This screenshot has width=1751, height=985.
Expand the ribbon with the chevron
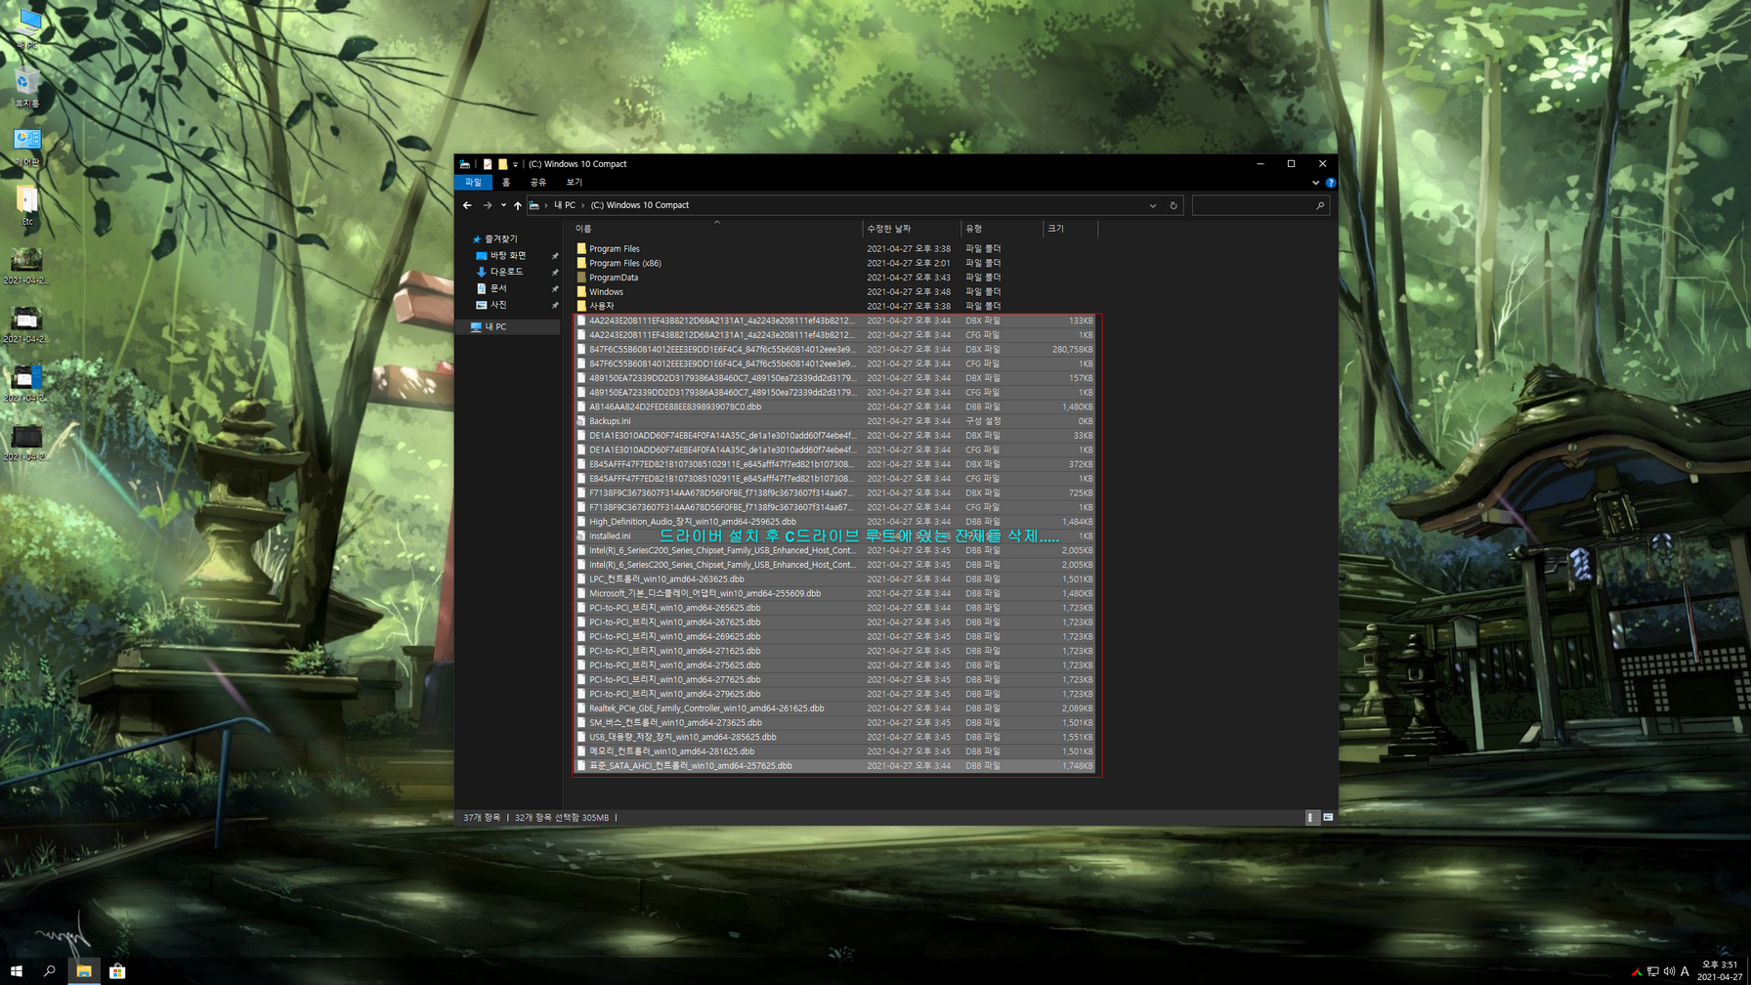tap(1315, 183)
